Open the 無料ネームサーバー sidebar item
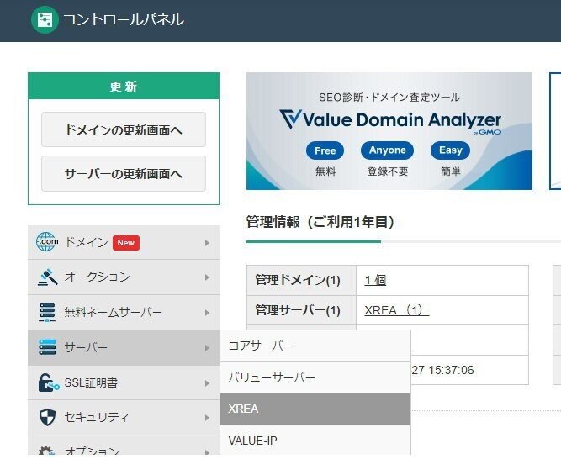This screenshot has width=561, height=459. click(124, 313)
